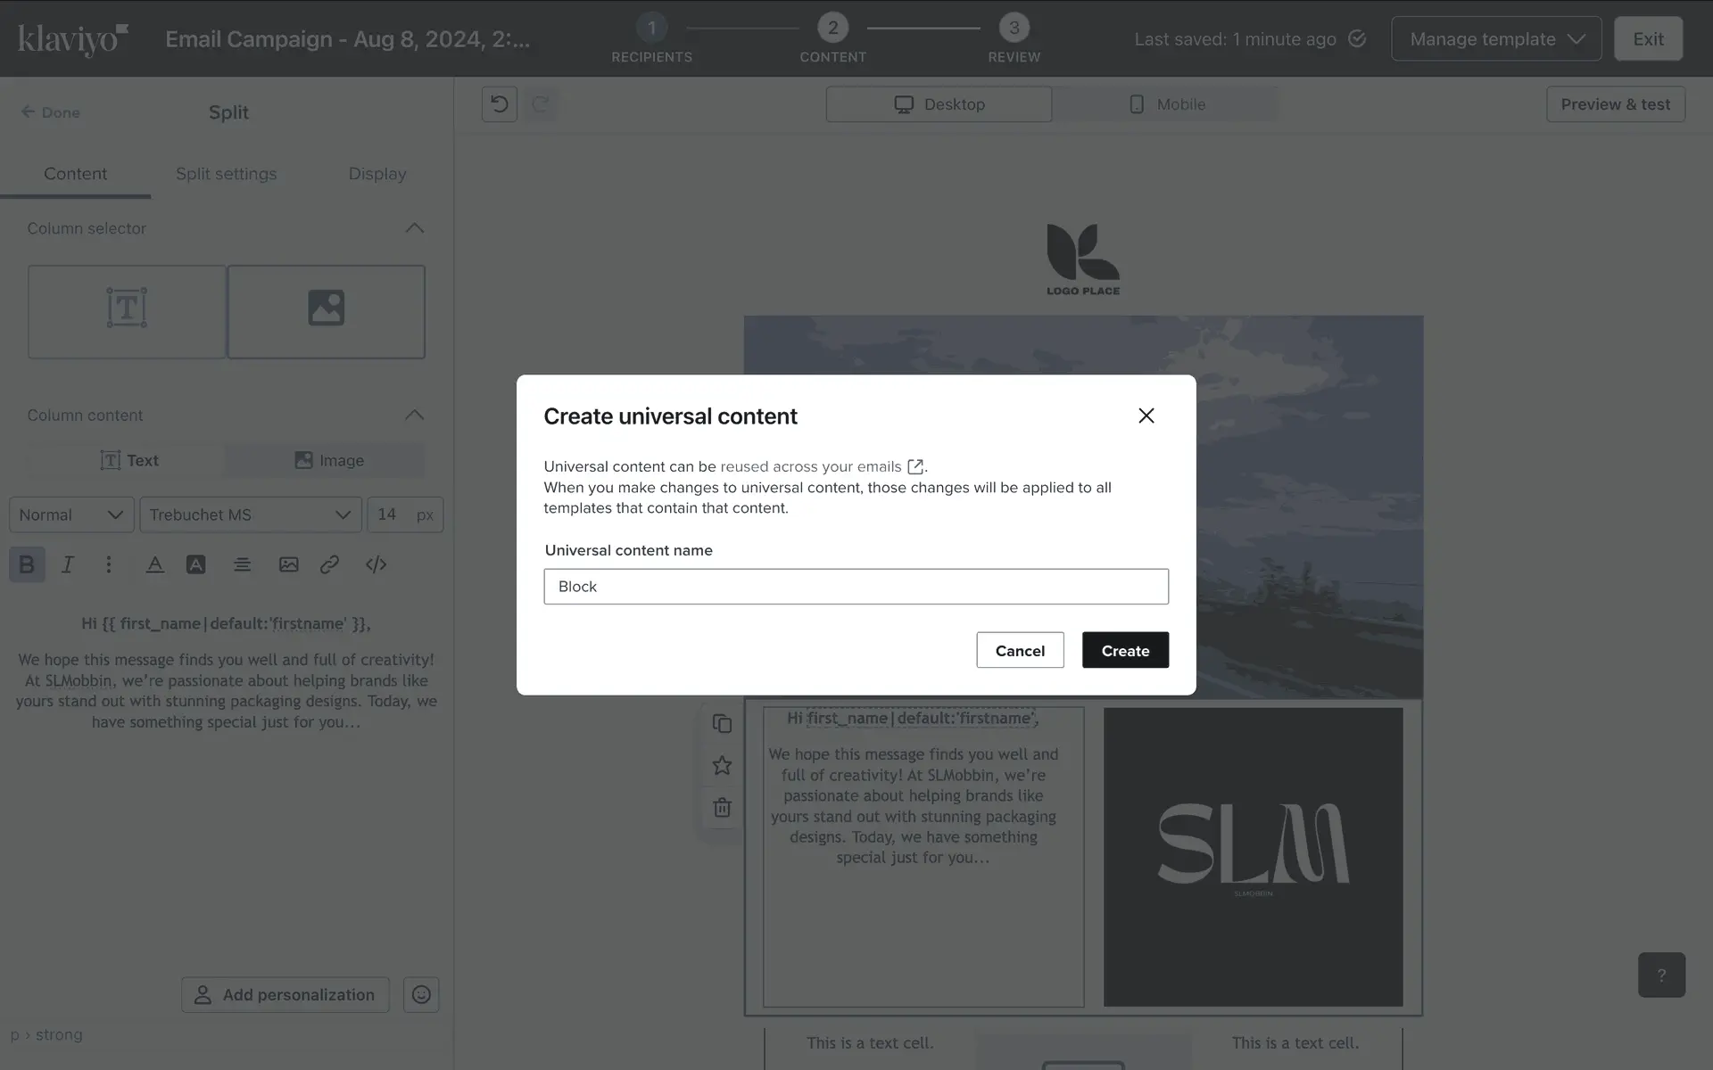This screenshot has width=1713, height=1070.
Task: Select the image column in Column selector
Action: [326, 311]
